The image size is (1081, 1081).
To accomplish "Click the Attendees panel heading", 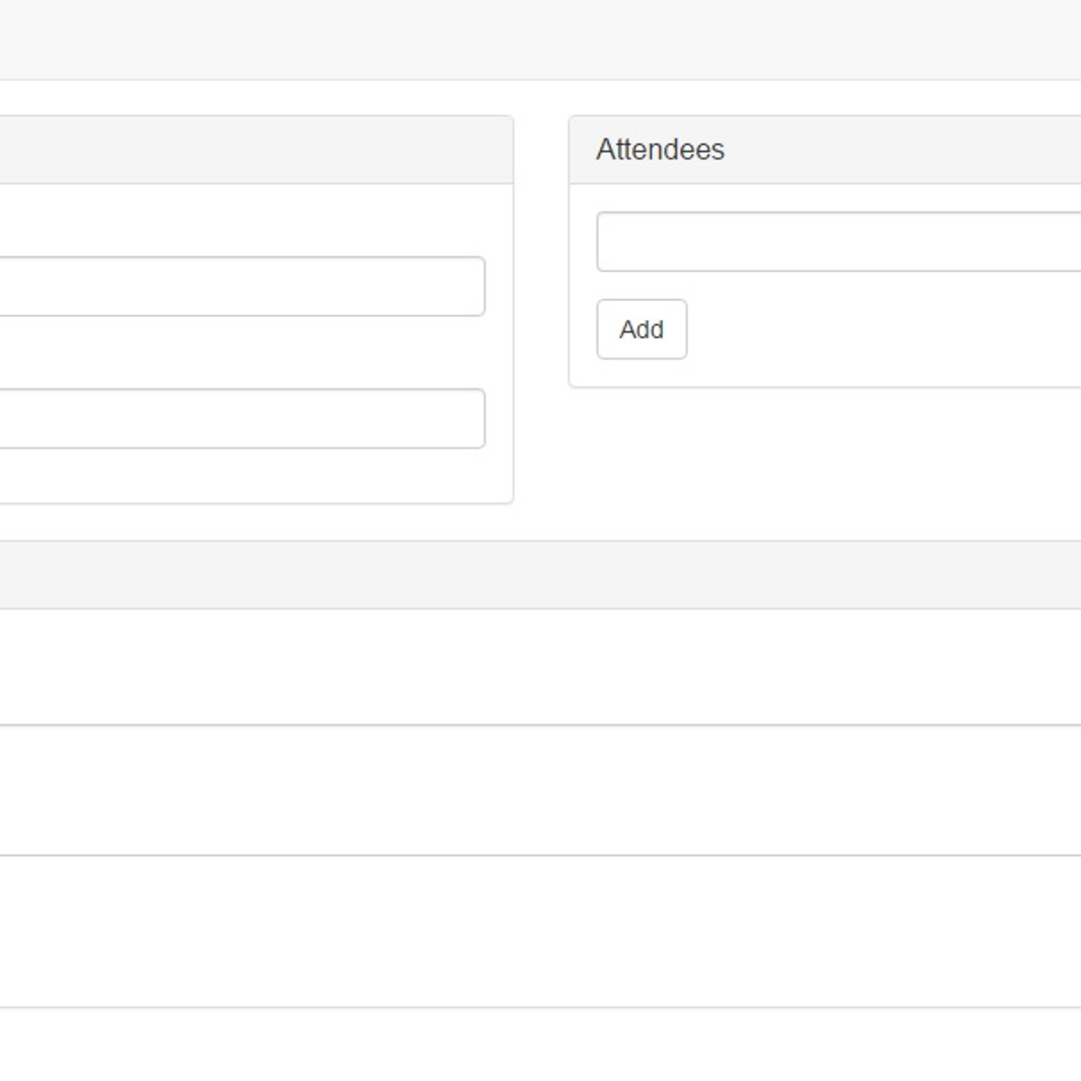I will (x=659, y=150).
